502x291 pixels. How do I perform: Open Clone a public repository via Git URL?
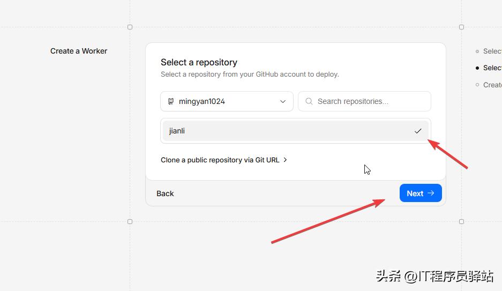pos(220,160)
